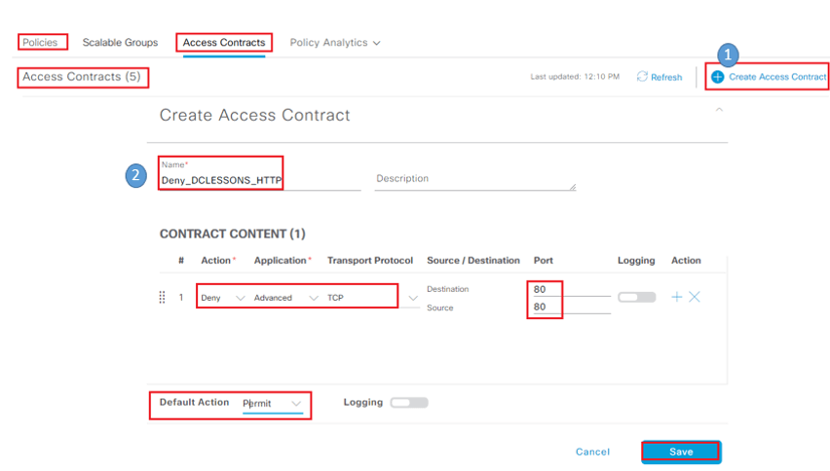This screenshot has width=830, height=471.
Task: Toggle Logging switch in contract row 1
Action: click(x=637, y=297)
